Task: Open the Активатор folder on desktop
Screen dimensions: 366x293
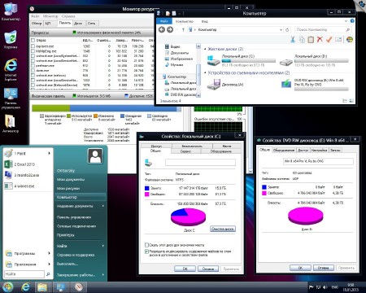Action: point(11,124)
